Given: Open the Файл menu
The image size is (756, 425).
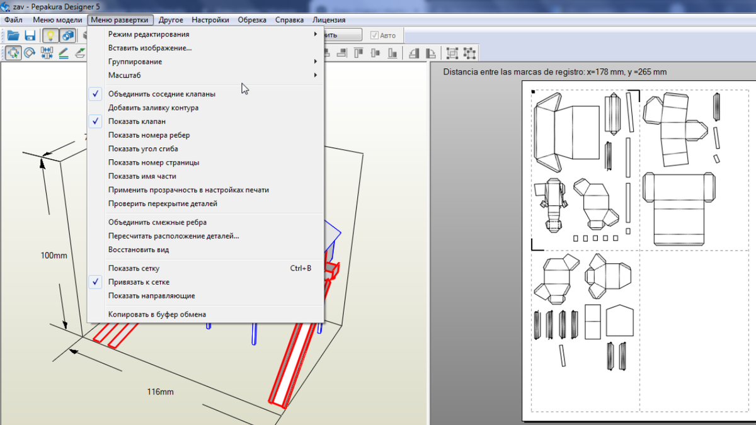Looking at the screenshot, I should click(x=13, y=20).
